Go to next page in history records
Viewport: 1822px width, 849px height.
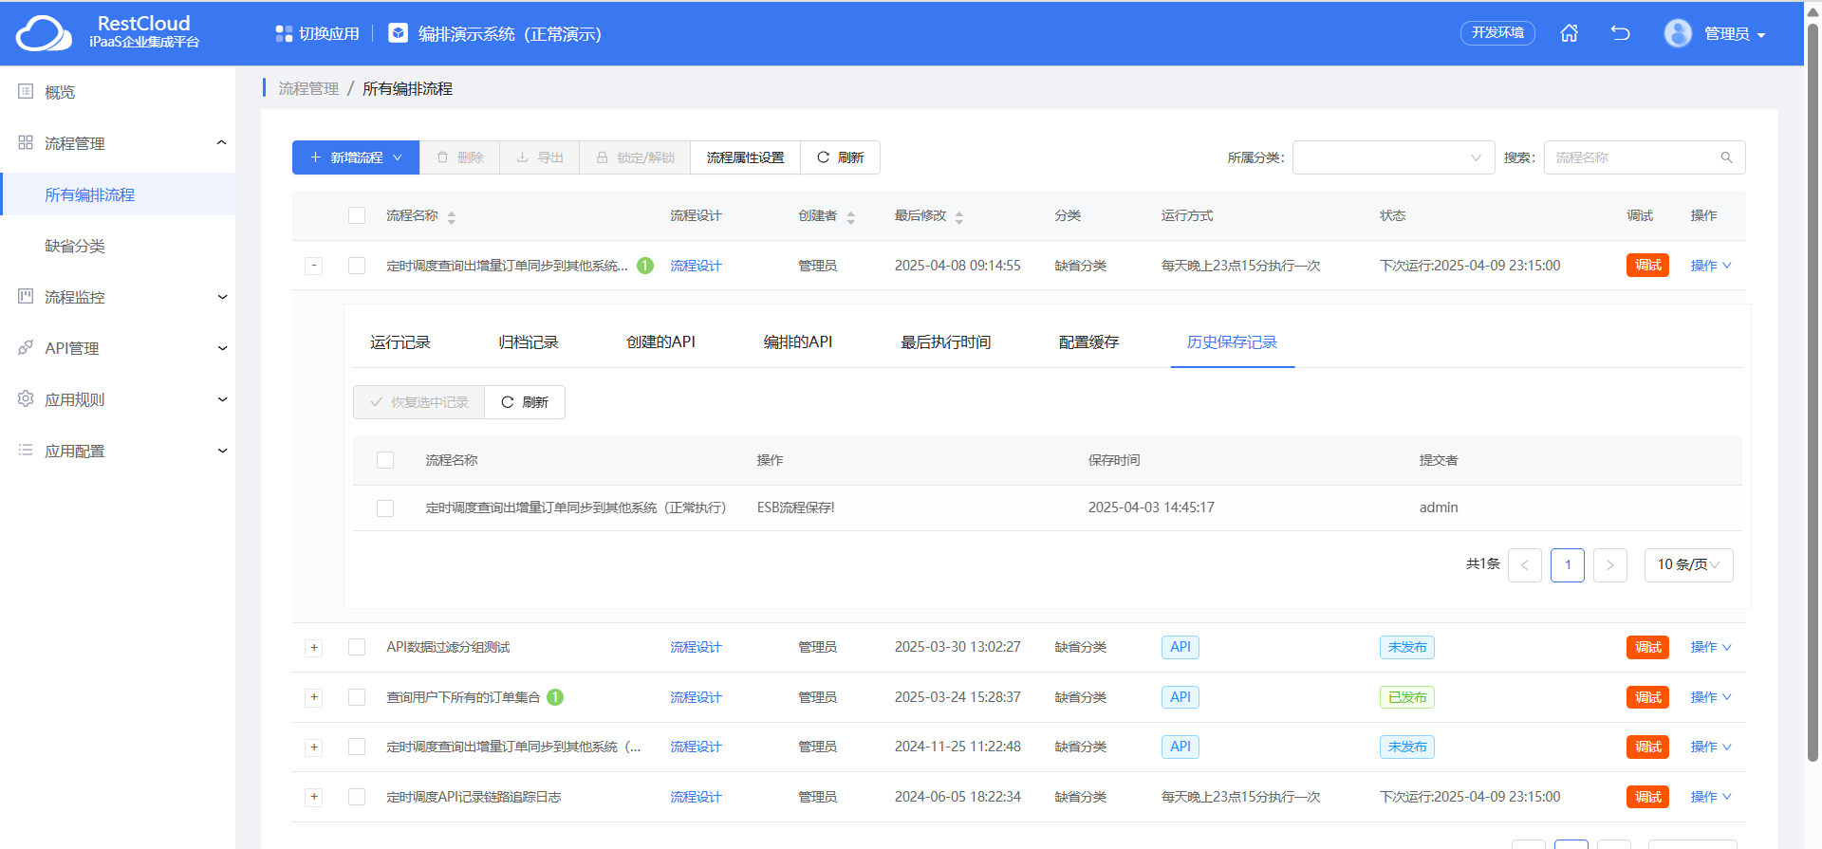pos(1609,565)
